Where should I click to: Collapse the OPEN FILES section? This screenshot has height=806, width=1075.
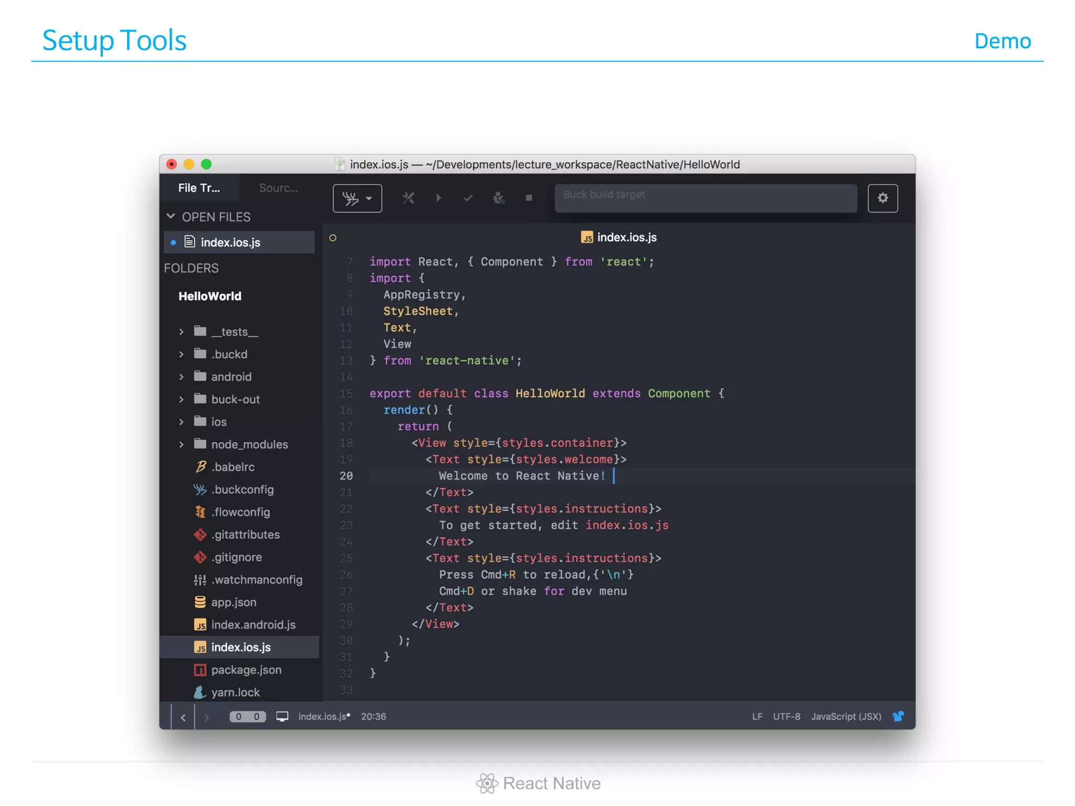tap(171, 216)
